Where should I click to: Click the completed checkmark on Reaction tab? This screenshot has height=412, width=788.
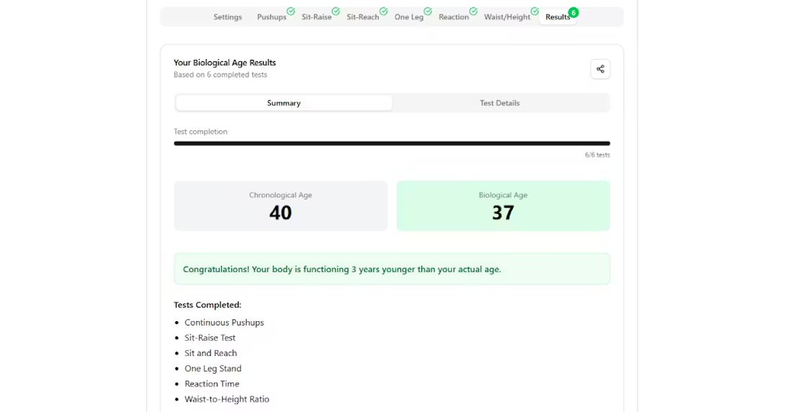[473, 12]
